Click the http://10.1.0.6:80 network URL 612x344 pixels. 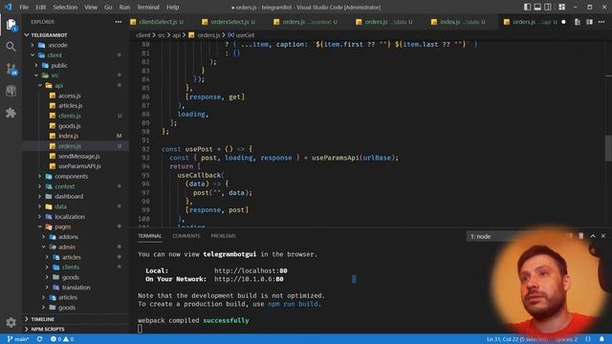[x=249, y=279]
